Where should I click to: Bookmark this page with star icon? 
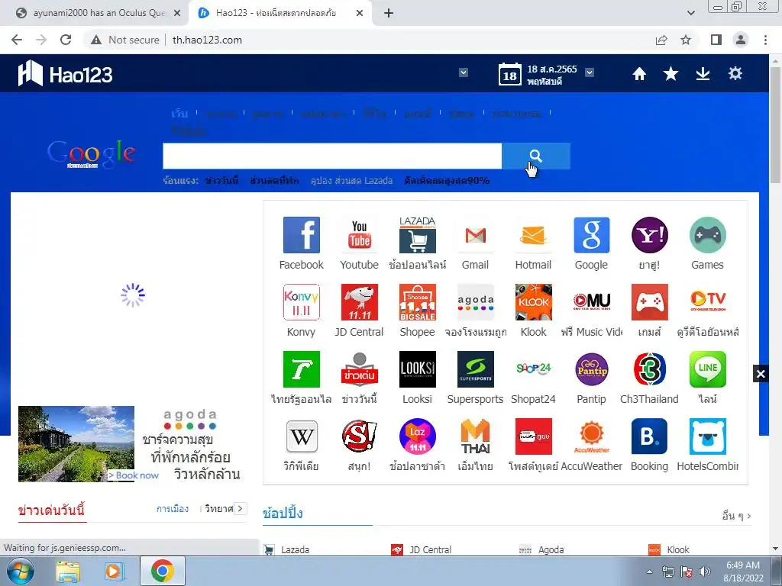pyautogui.click(x=686, y=40)
